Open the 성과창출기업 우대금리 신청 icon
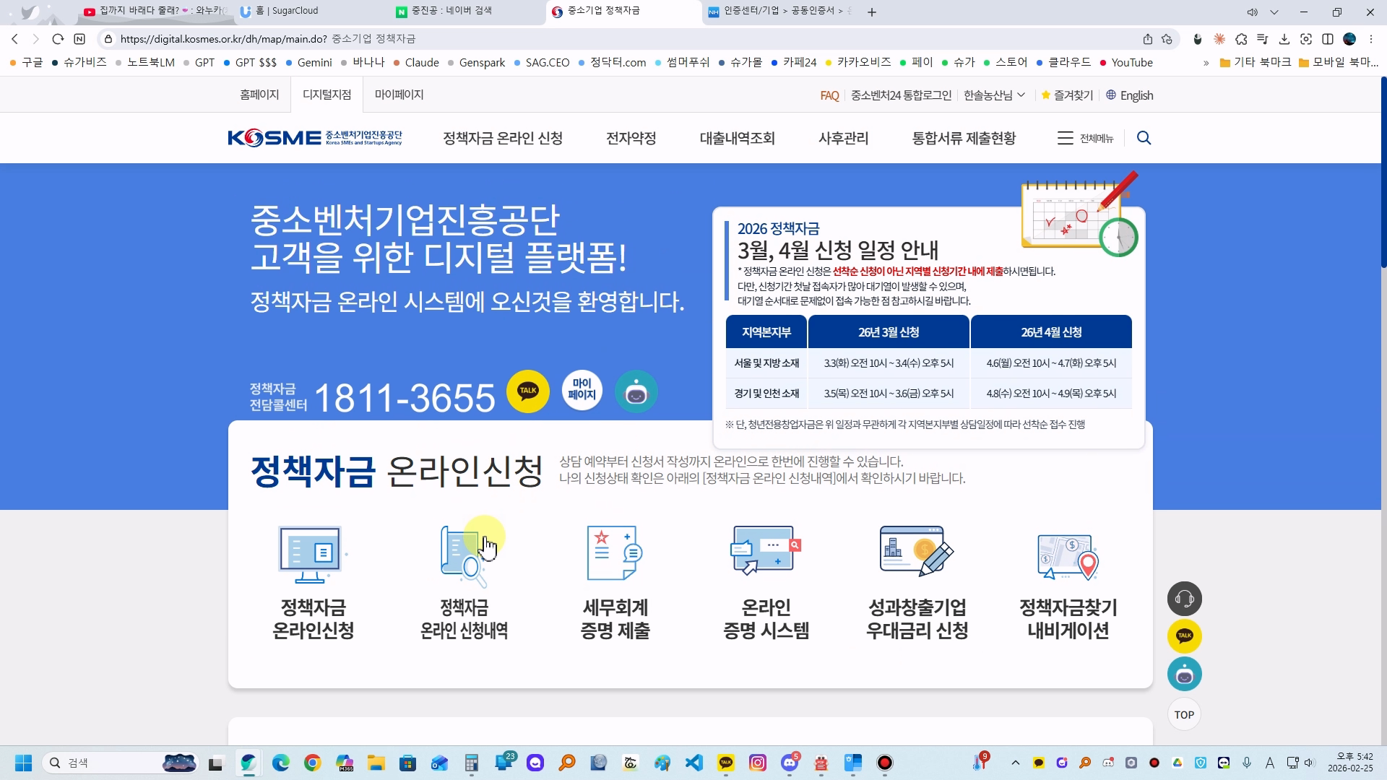The width and height of the screenshot is (1387, 780). [917, 552]
